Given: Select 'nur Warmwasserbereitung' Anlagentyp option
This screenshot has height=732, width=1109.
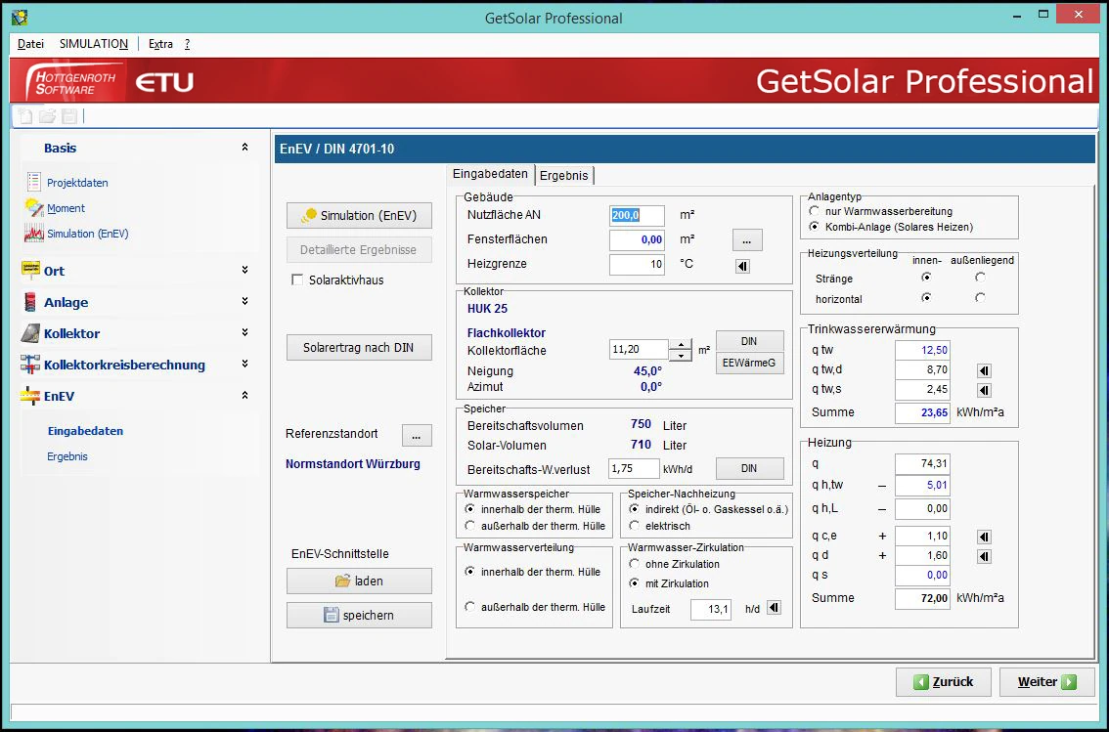Looking at the screenshot, I should click(x=814, y=211).
